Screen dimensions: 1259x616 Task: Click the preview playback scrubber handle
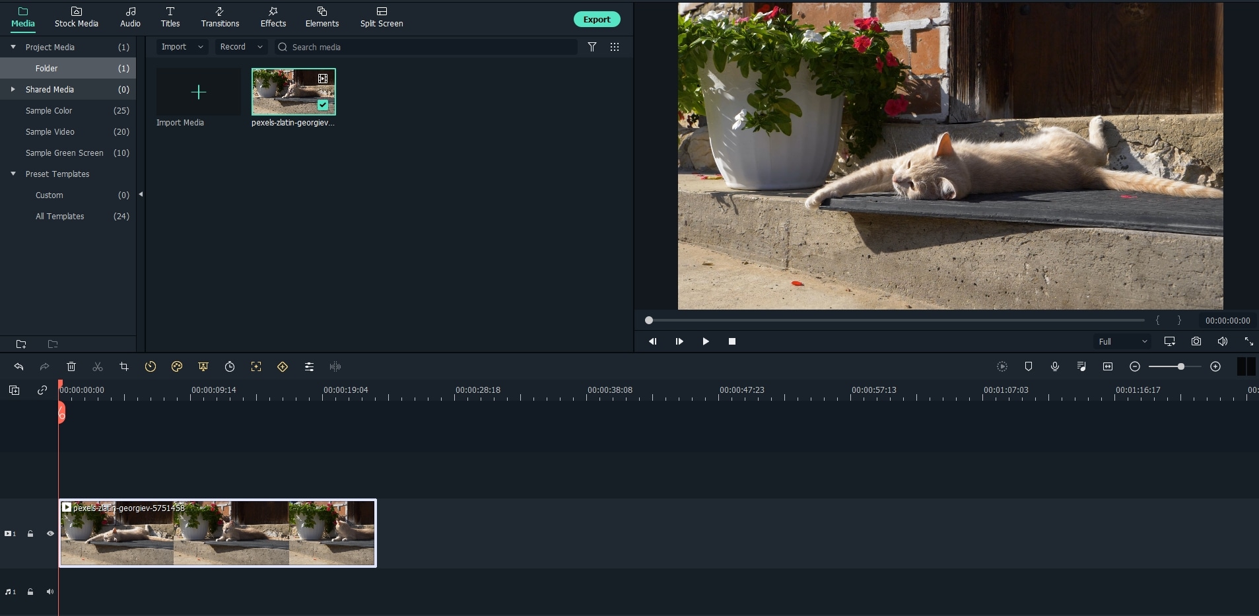pos(649,320)
